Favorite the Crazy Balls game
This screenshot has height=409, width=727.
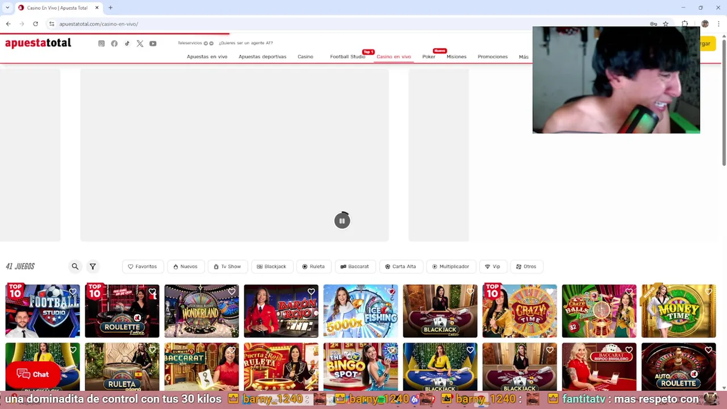point(629,292)
